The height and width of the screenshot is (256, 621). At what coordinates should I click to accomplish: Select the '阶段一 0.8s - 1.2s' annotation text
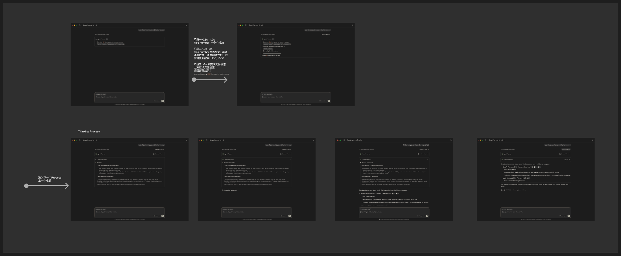pos(204,39)
